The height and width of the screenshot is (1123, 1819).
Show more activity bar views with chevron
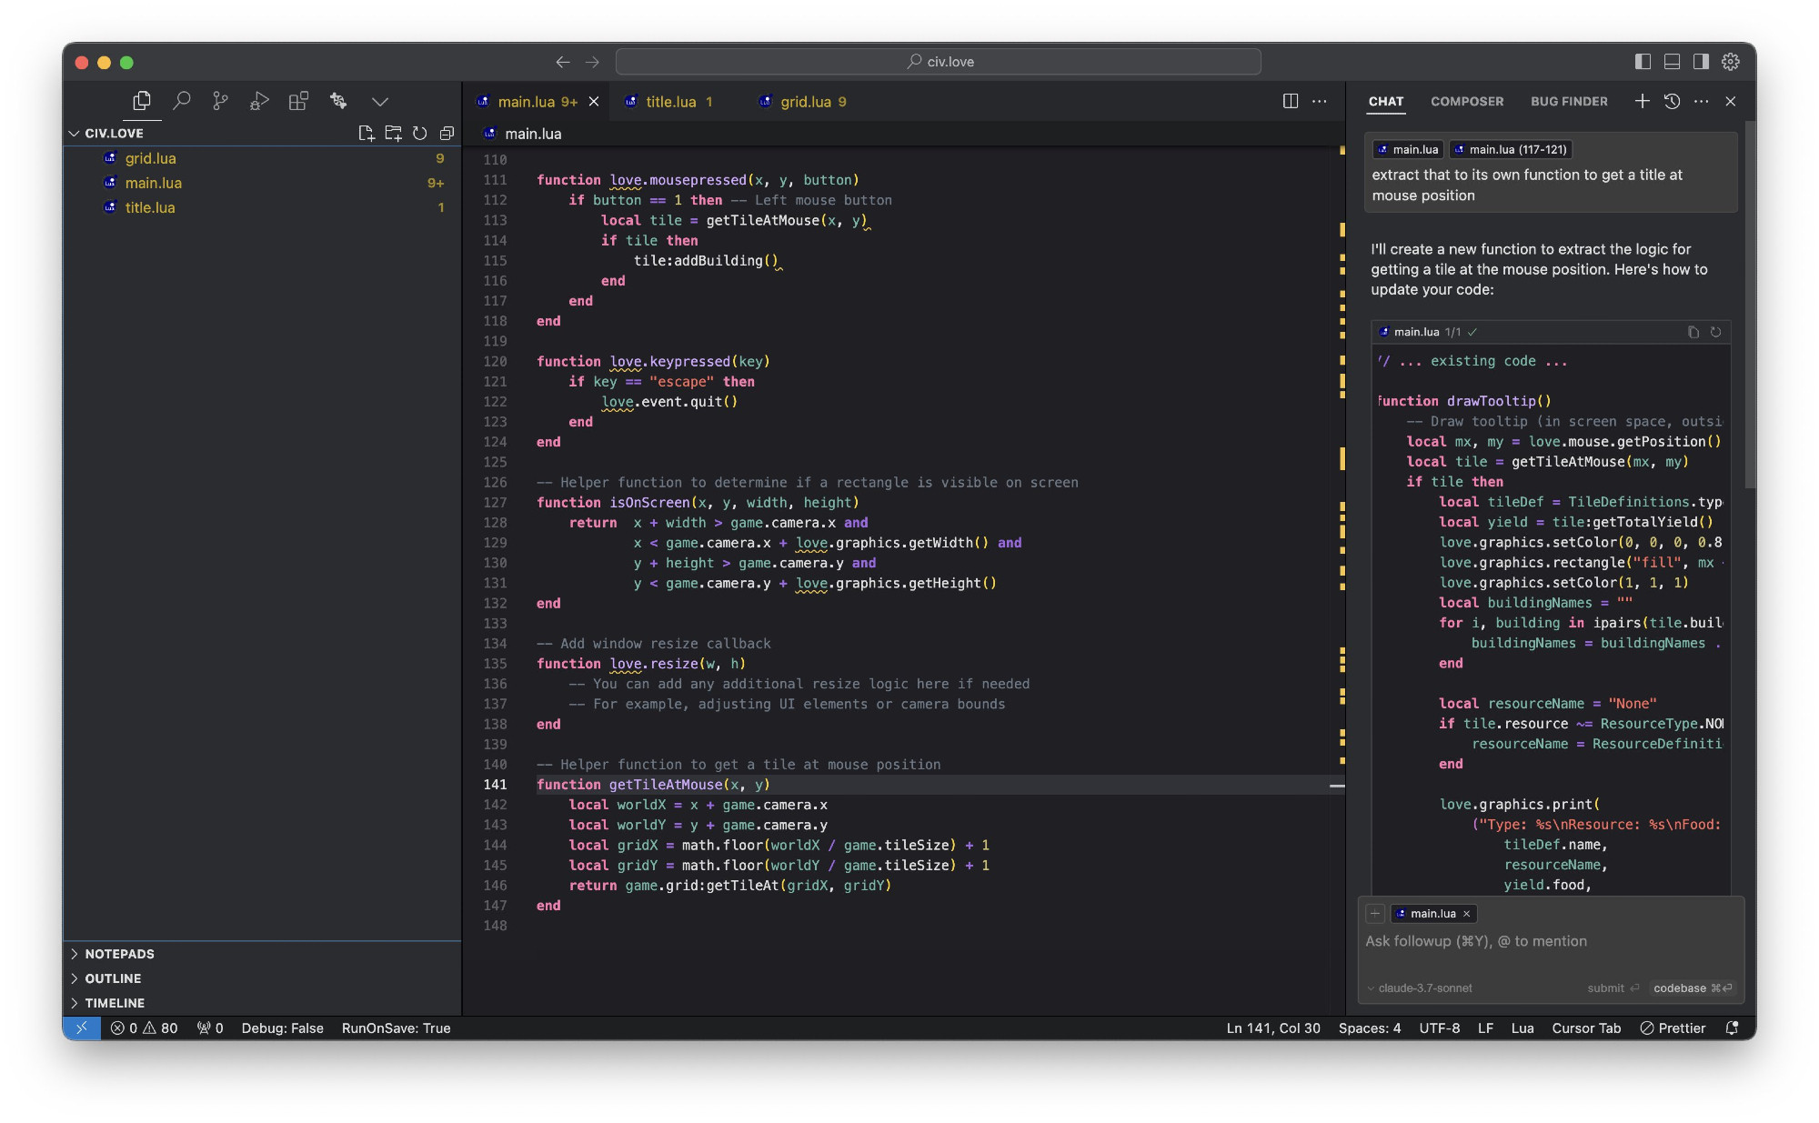click(380, 102)
